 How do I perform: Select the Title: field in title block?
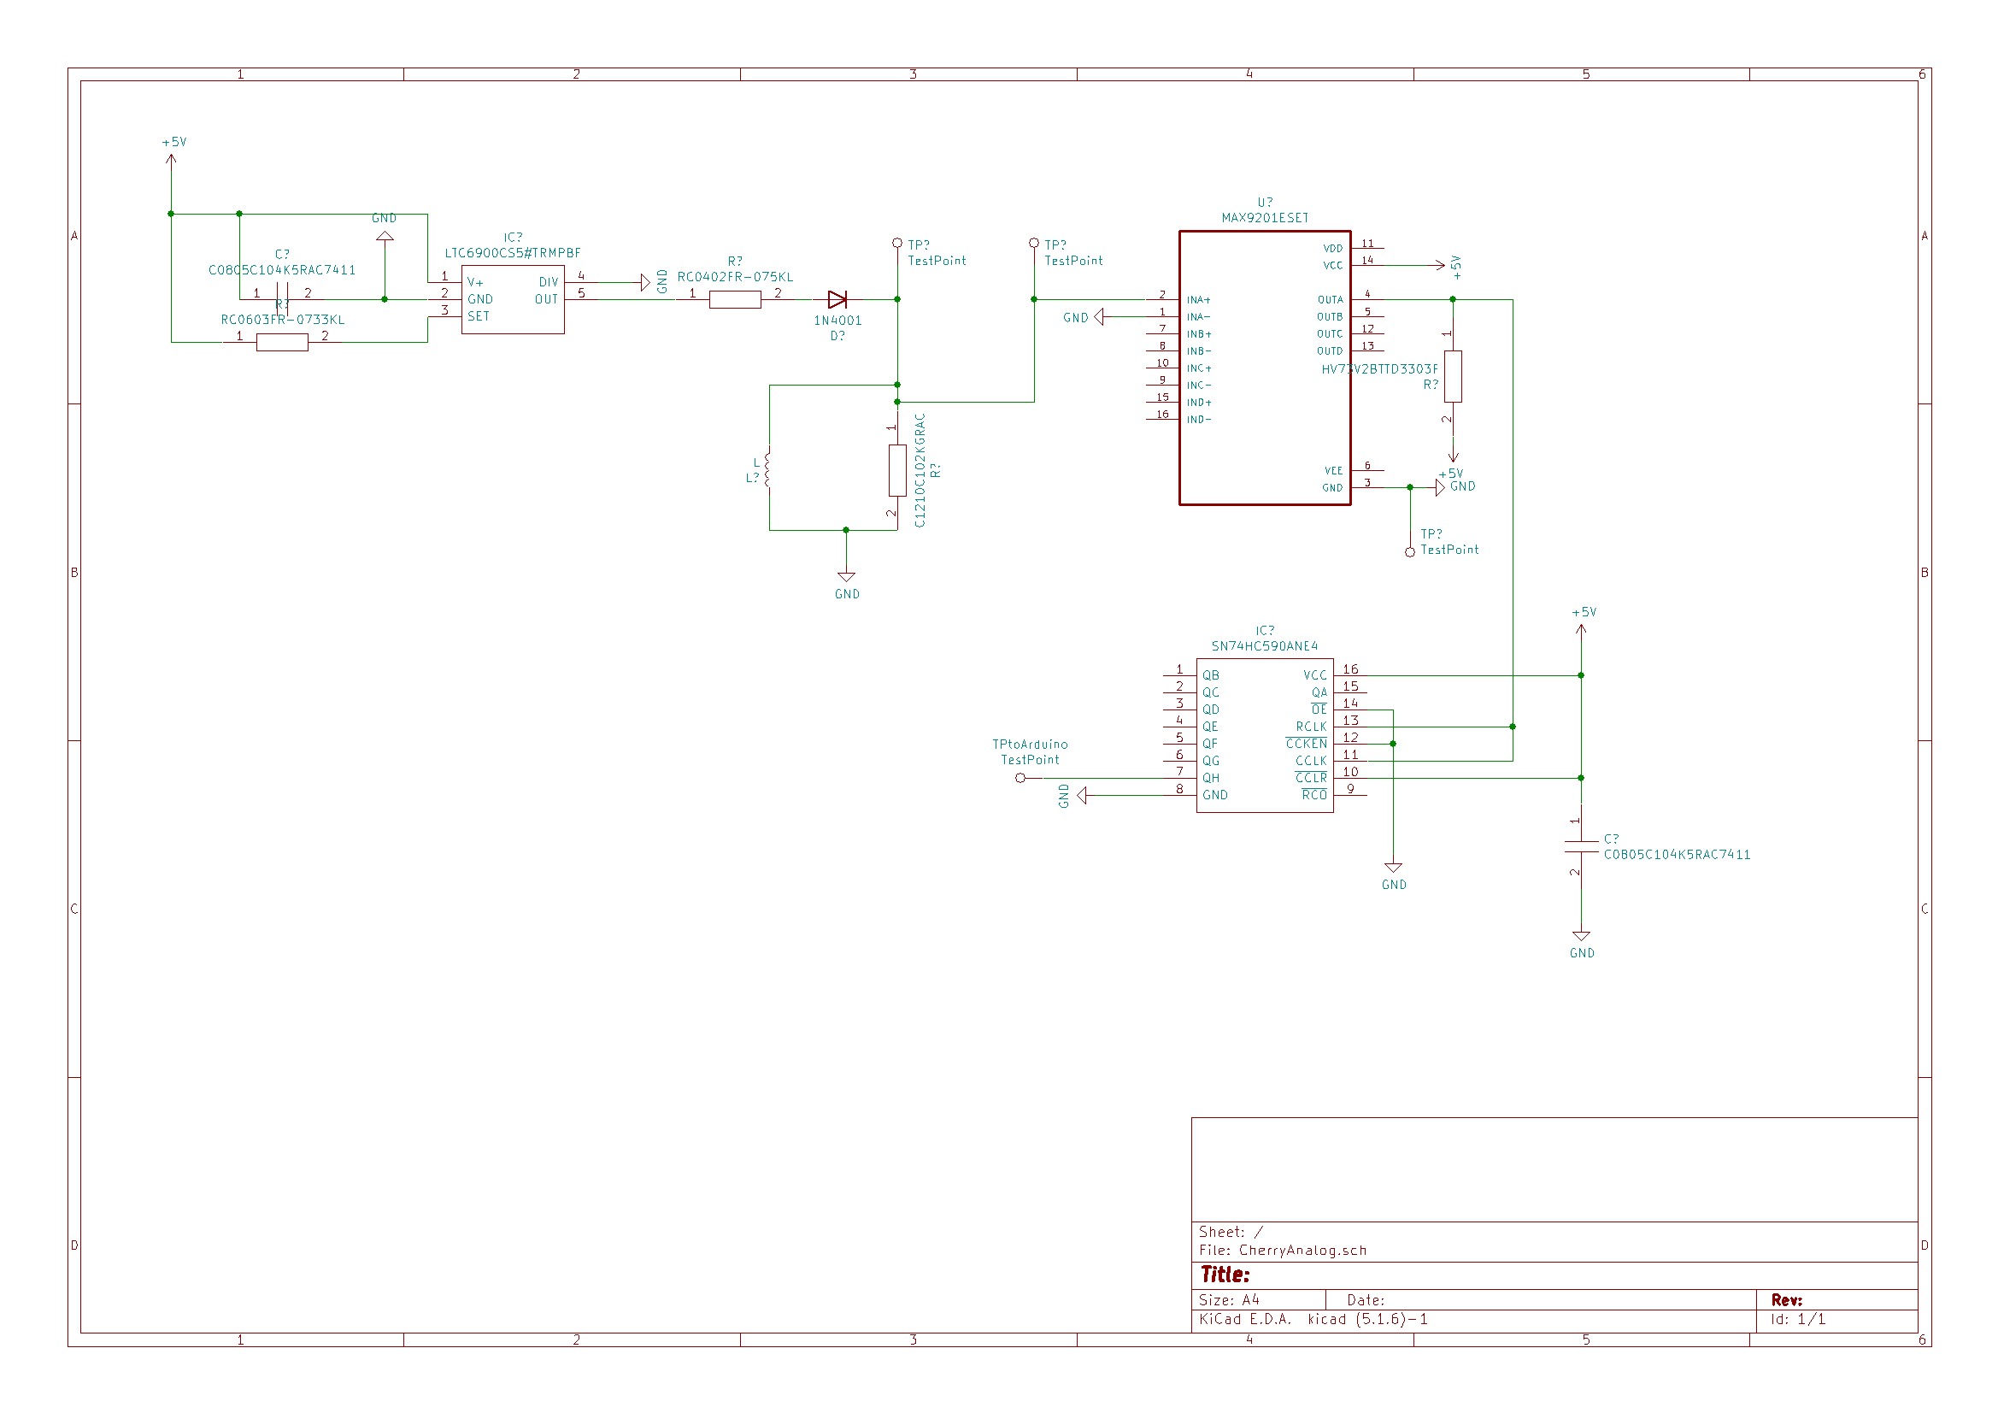click(1225, 1275)
